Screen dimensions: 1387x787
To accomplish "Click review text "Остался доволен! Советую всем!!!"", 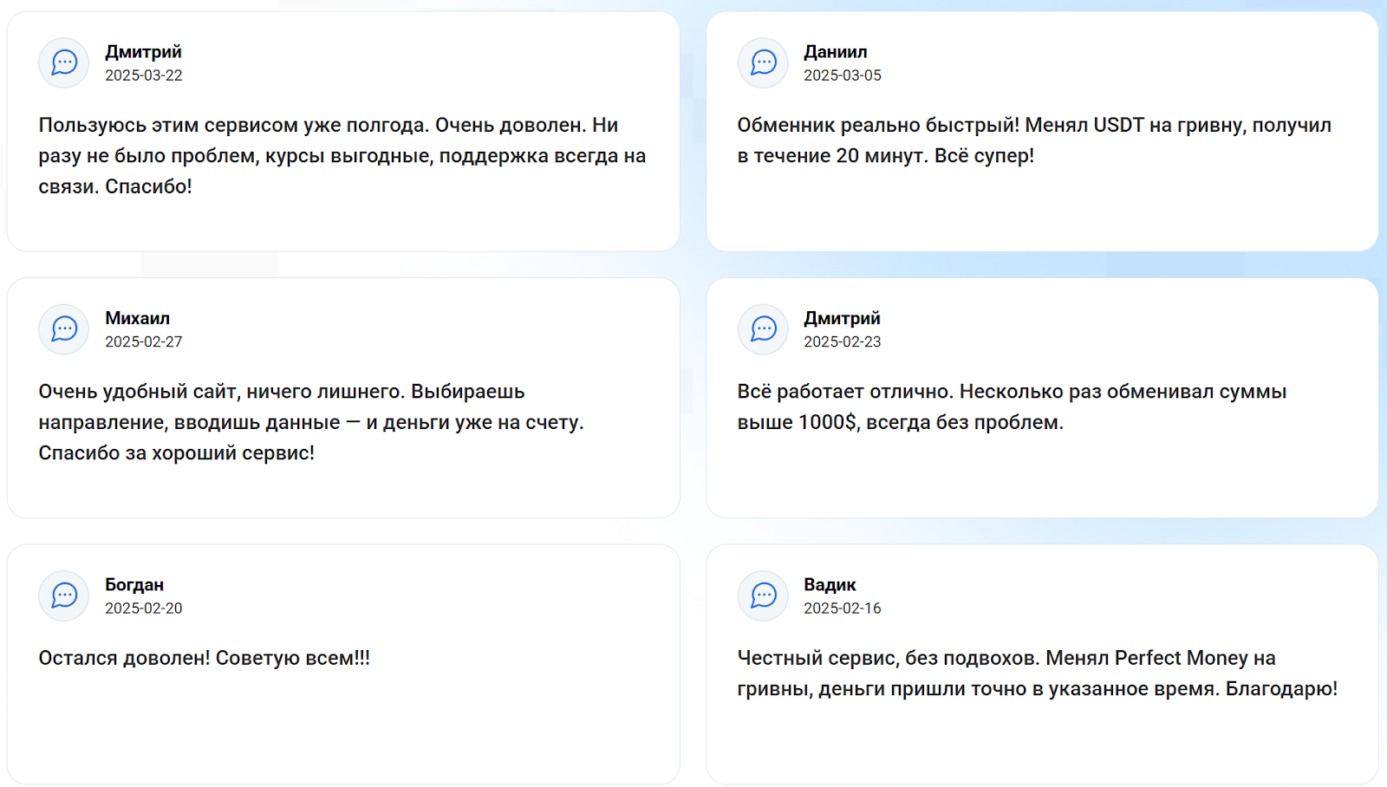I will (204, 659).
